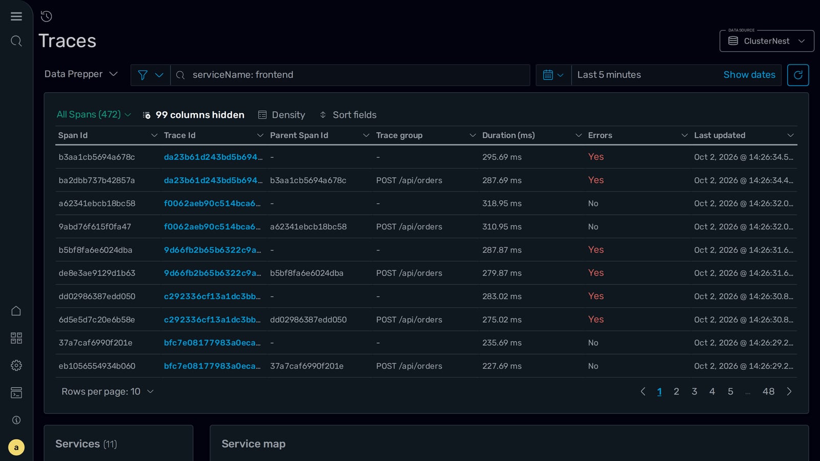Open Trace Id column header menu

260,135
